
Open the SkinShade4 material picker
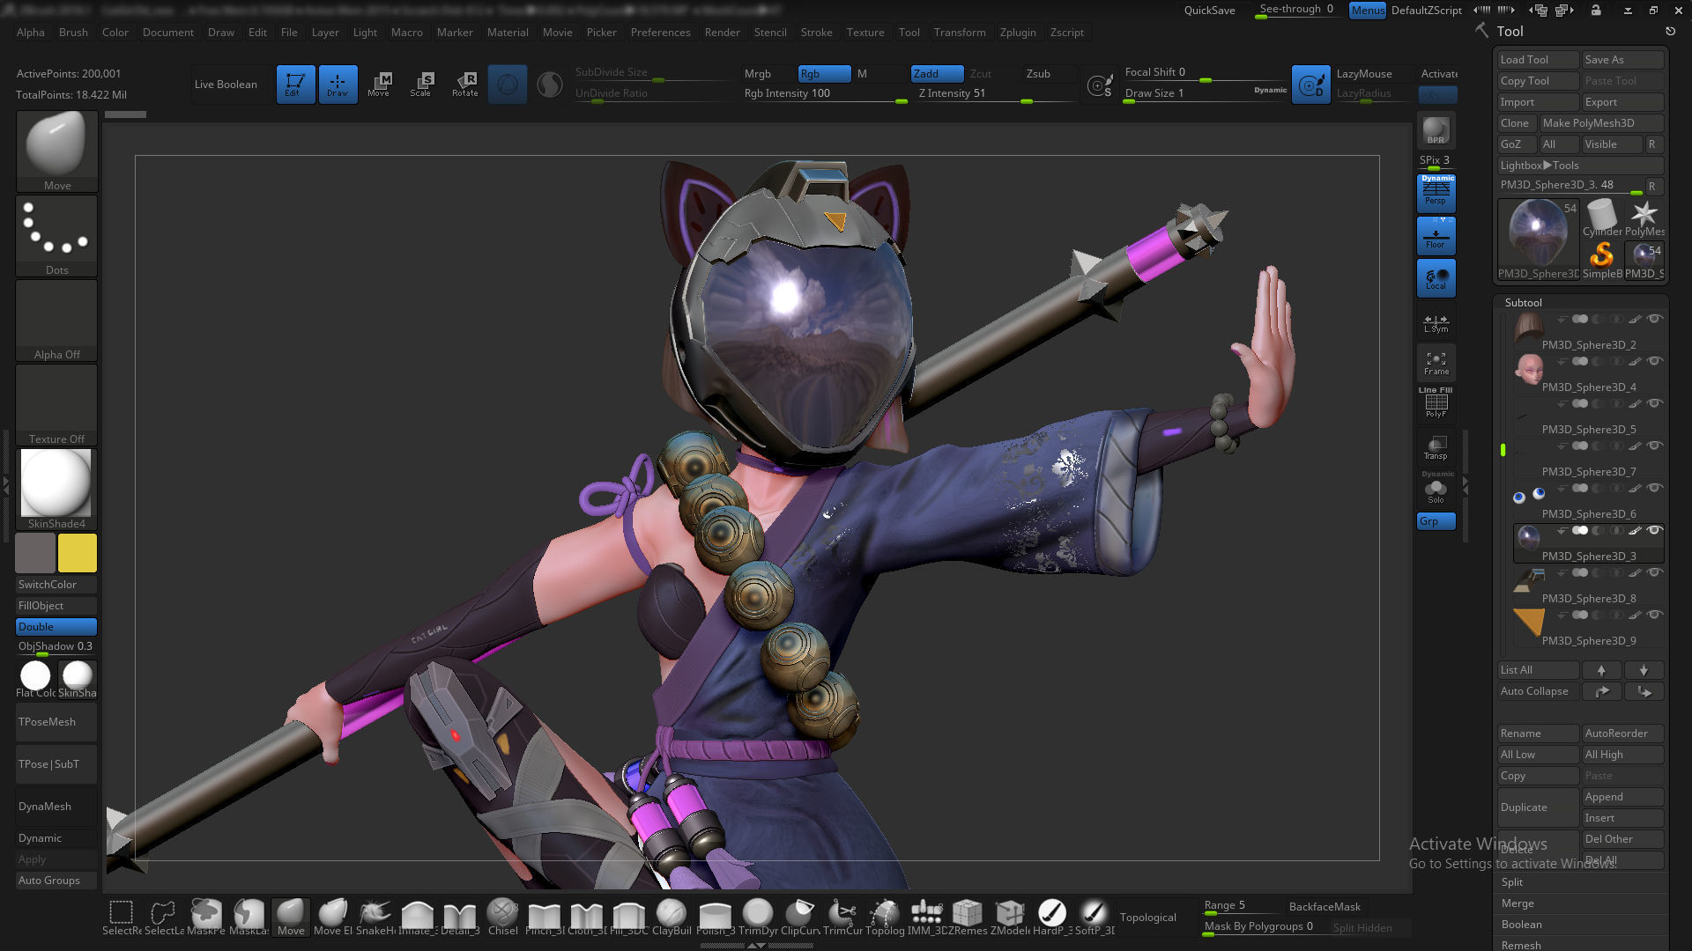56,489
